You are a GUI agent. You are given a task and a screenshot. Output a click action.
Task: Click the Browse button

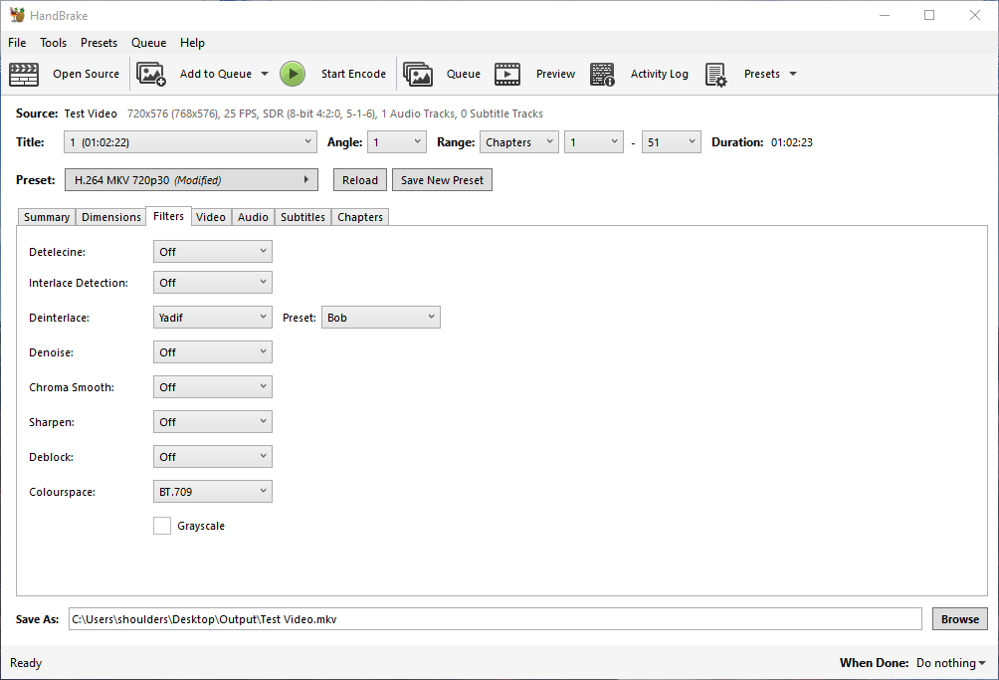(x=960, y=619)
